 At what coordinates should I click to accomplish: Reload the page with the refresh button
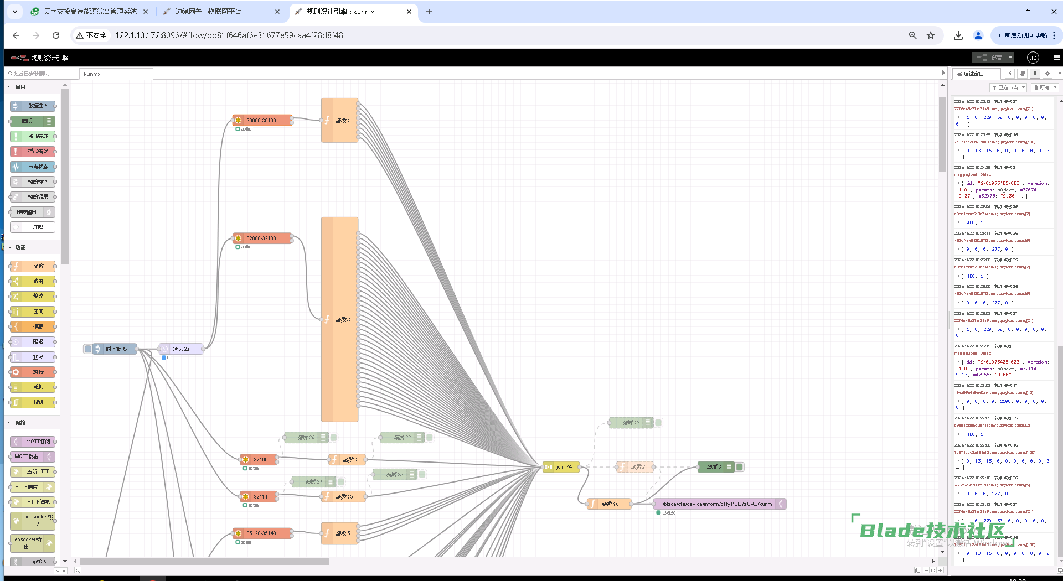(x=56, y=35)
